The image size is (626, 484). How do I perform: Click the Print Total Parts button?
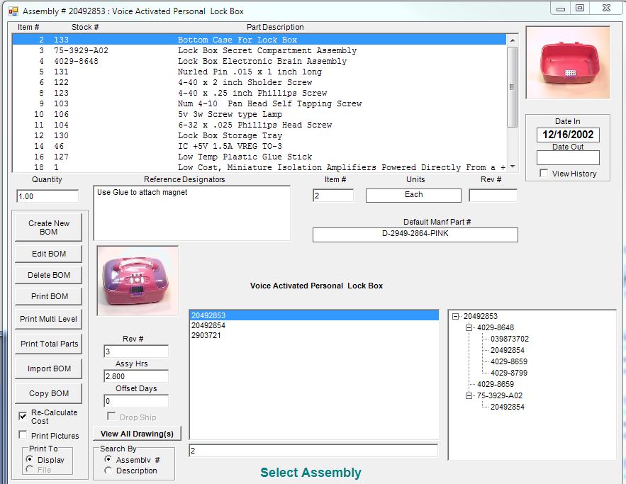click(49, 344)
